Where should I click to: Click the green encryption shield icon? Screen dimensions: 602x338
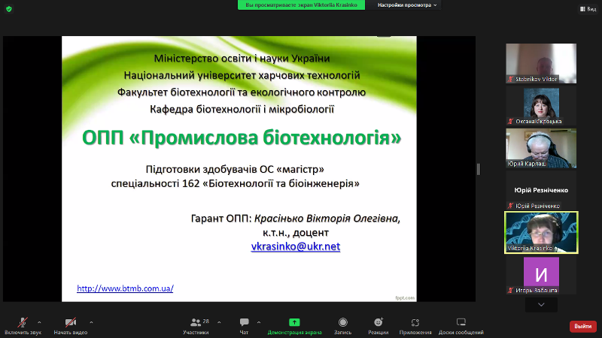(9, 9)
